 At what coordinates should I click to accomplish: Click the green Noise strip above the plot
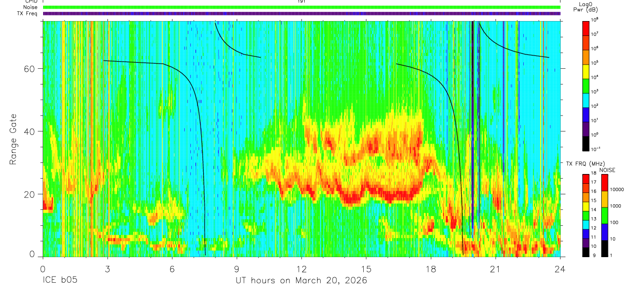tap(302, 7)
